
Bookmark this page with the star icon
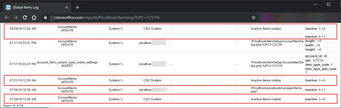pyautogui.click(x=253, y=18)
